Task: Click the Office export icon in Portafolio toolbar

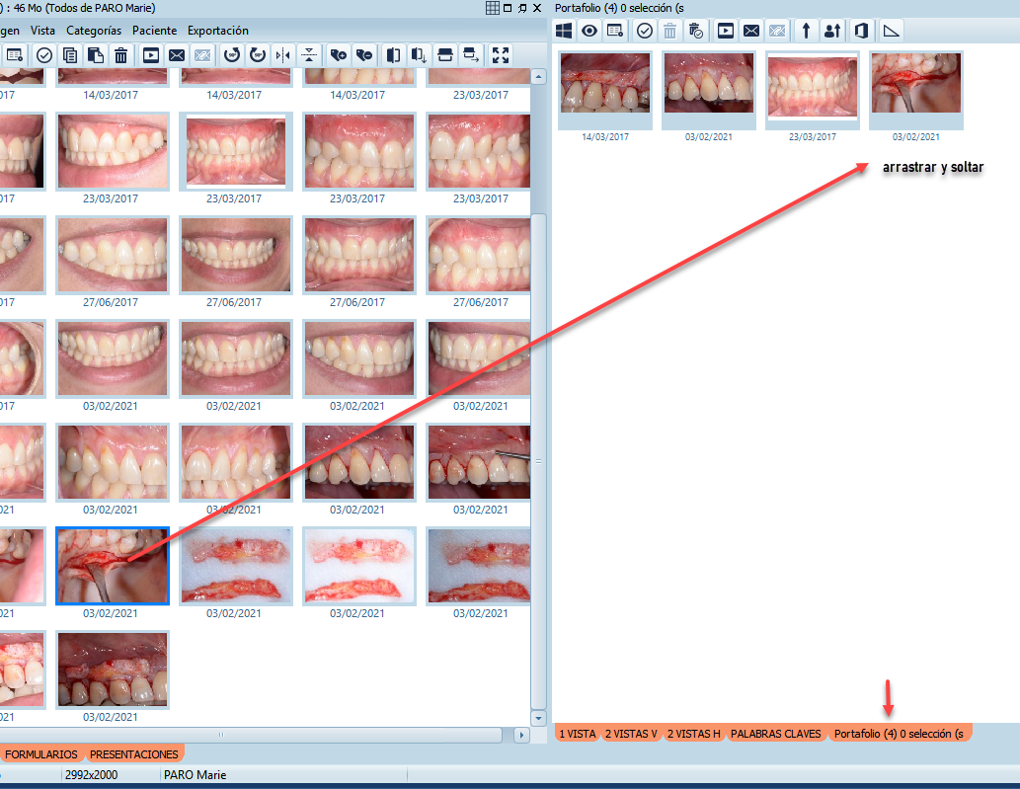Action: click(861, 31)
